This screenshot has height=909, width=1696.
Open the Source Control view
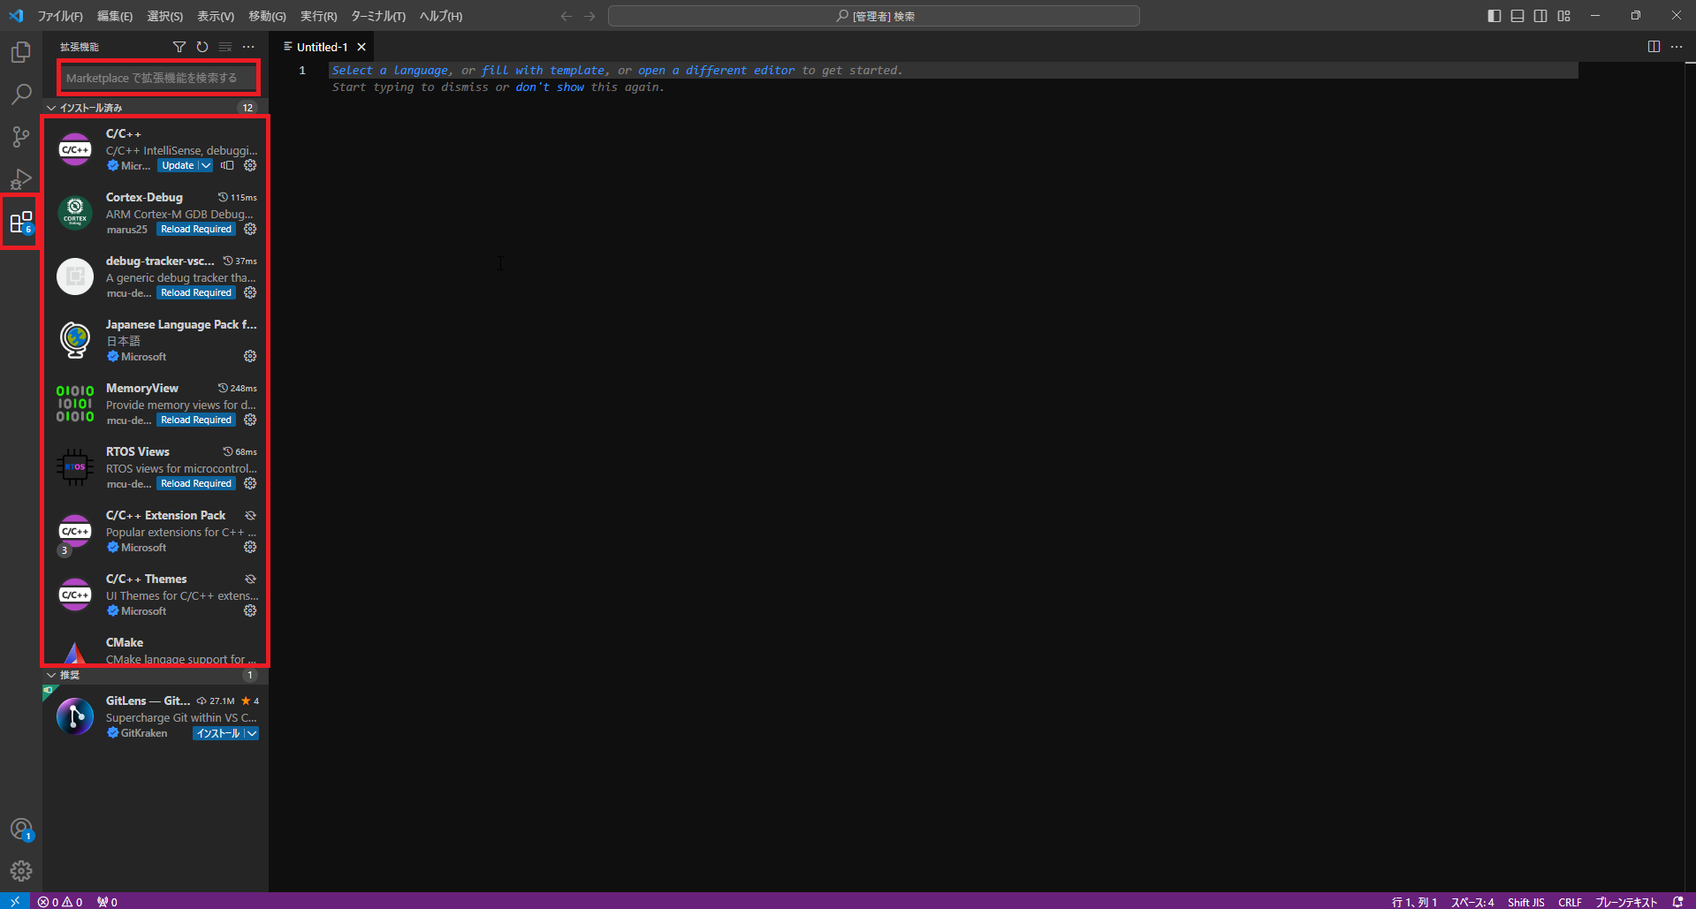click(21, 136)
